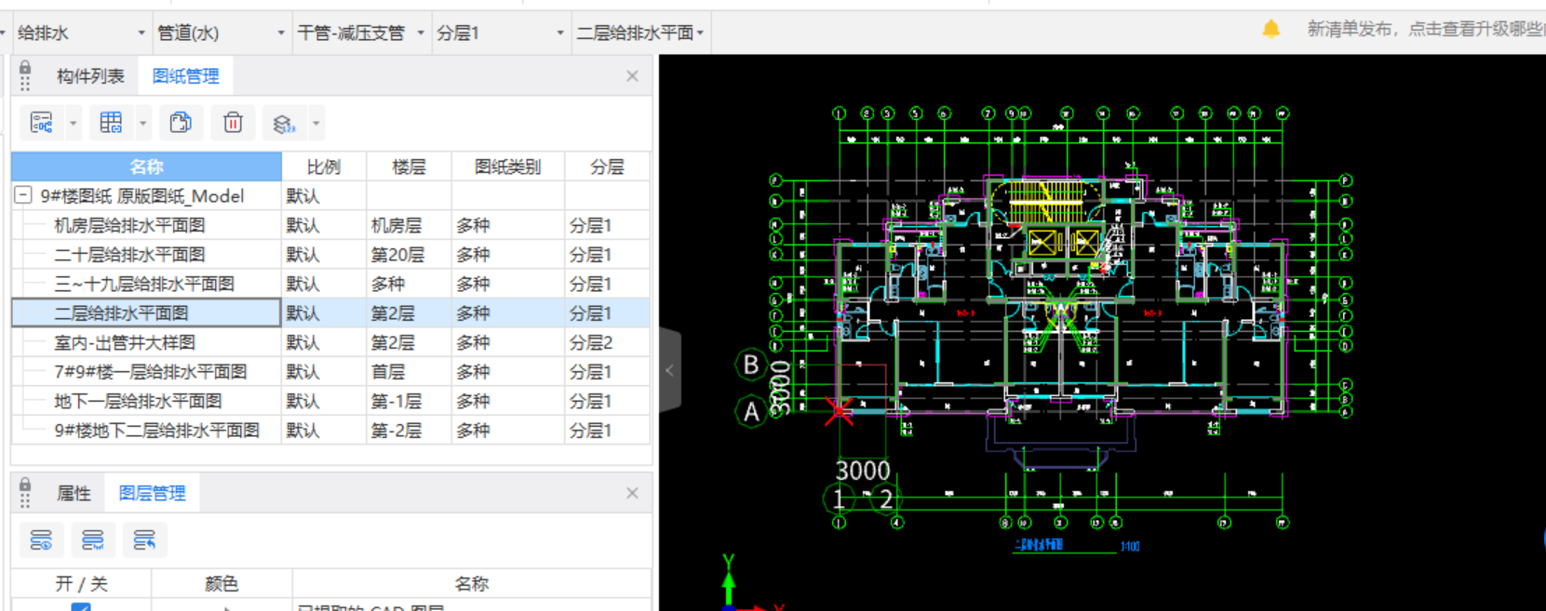The height and width of the screenshot is (611, 1546).
Task: Click the orange notification bell icon
Action: 1270,30
